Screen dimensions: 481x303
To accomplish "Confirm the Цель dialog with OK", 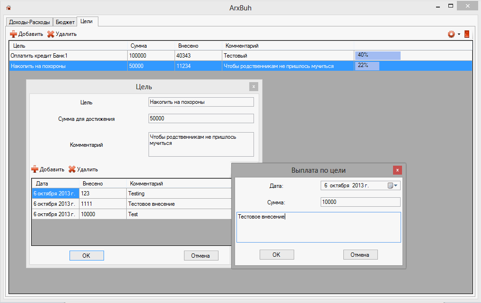I will coord(87,255).
